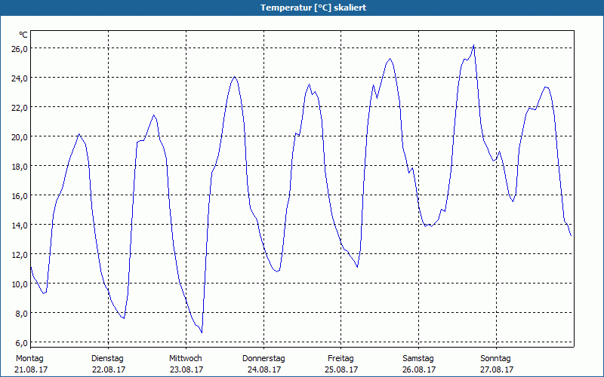Click the 'Freitag' day label
The width and height of the screenshot is (604, 377).
(x=341, y=359)
